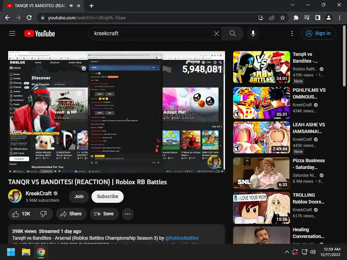The width and height of the screenshot is (347, 260).
Task: Open 'Saturday Ni...' channel name
Action: pos(305,175)
